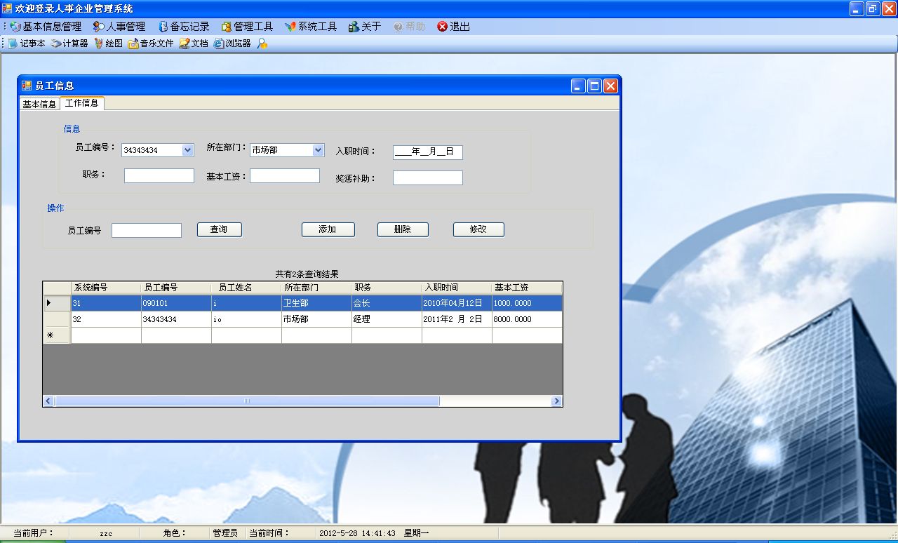Click the 删除 delete button
Screen dimensions: 898x543
click(x=403, y=229)
